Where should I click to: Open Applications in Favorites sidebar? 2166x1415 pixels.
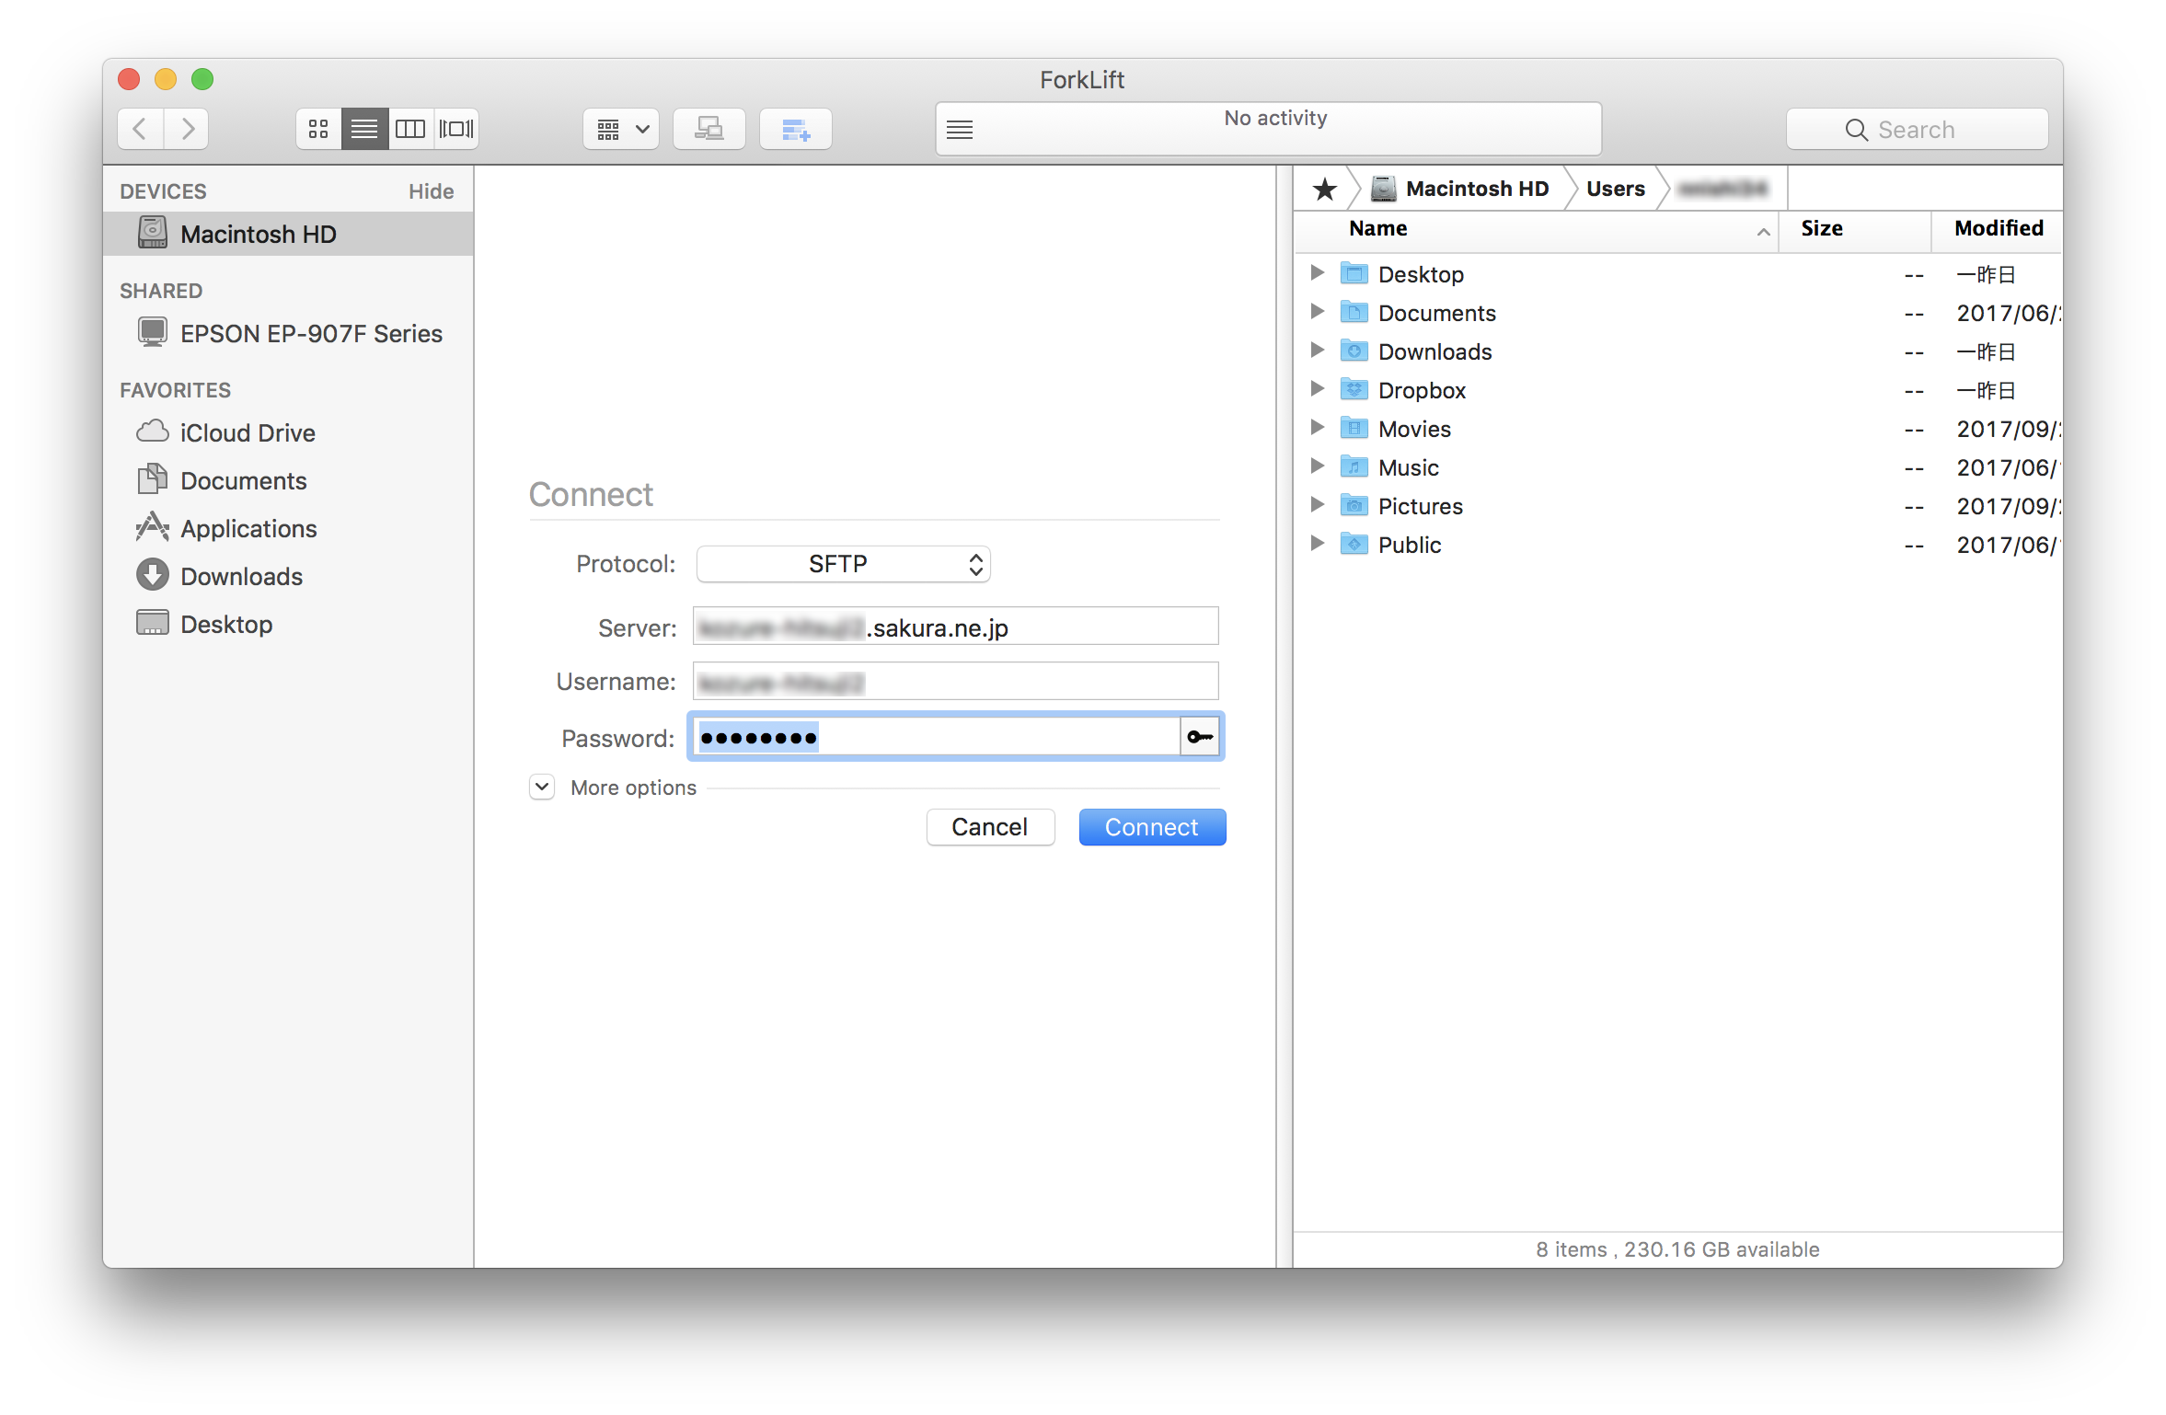pos(248,529)
